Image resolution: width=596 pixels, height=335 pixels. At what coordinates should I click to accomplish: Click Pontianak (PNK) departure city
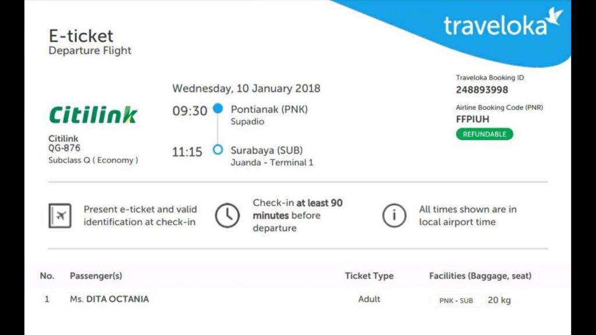coord(269,109)
